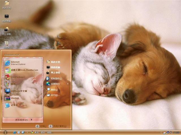Click 关闭计算机(U) shutdown button
The height and width of the screenshot is (135, 181).
pyautogui.click(x=57, y=126)
